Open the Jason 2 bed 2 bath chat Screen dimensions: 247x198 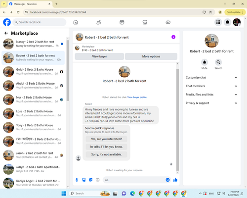click(33, 155)
